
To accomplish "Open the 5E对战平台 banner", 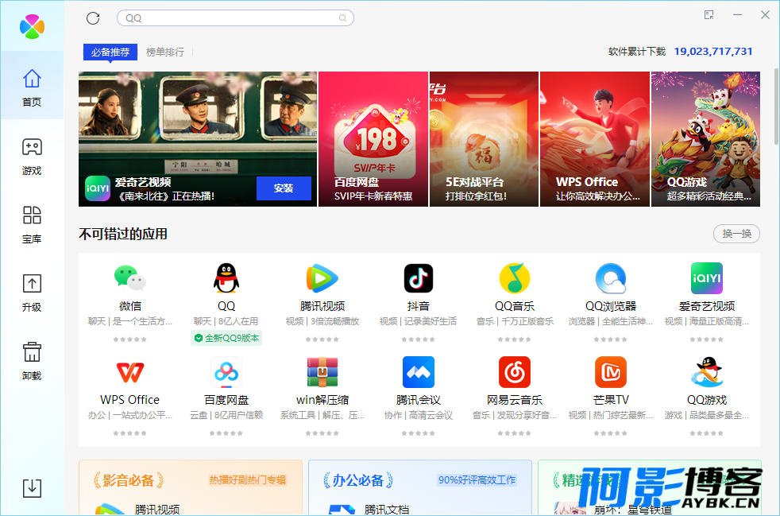I will click(x=484, y=139).
